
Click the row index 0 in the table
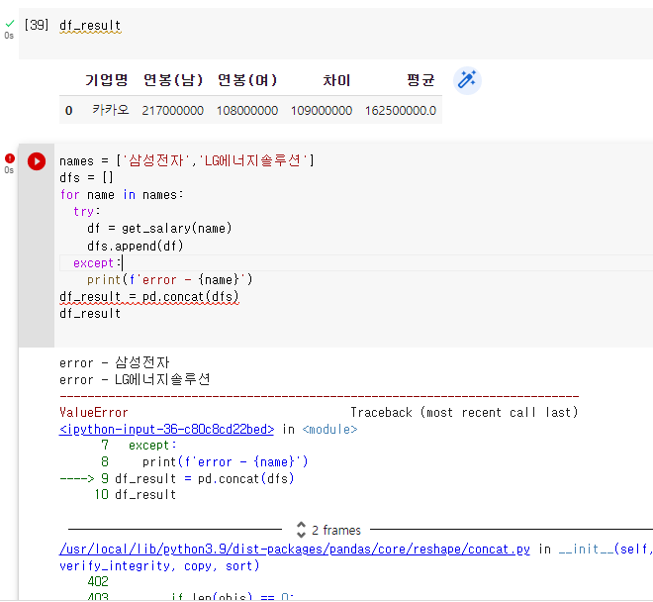click(68, 111)
